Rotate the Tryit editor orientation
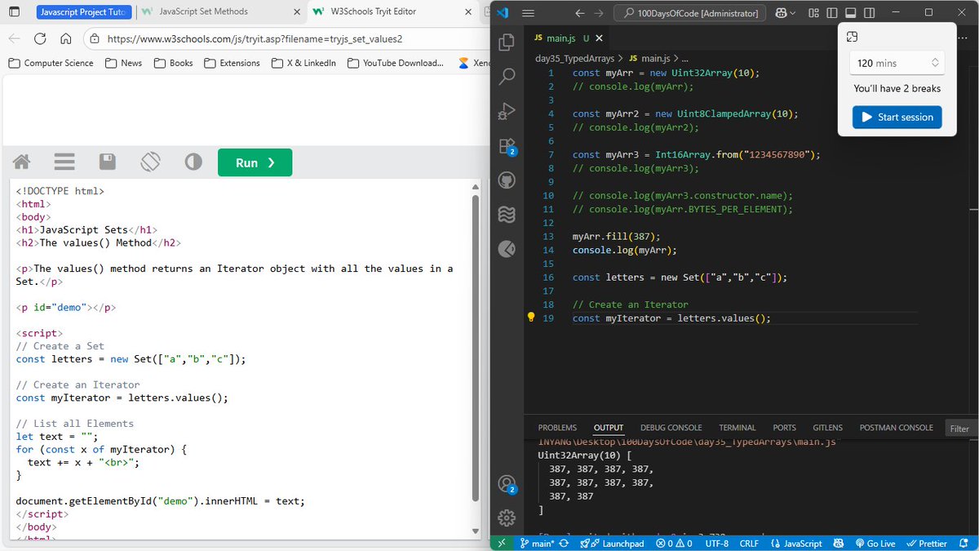Viewport: 979px width, 551px height. (150, 162)
